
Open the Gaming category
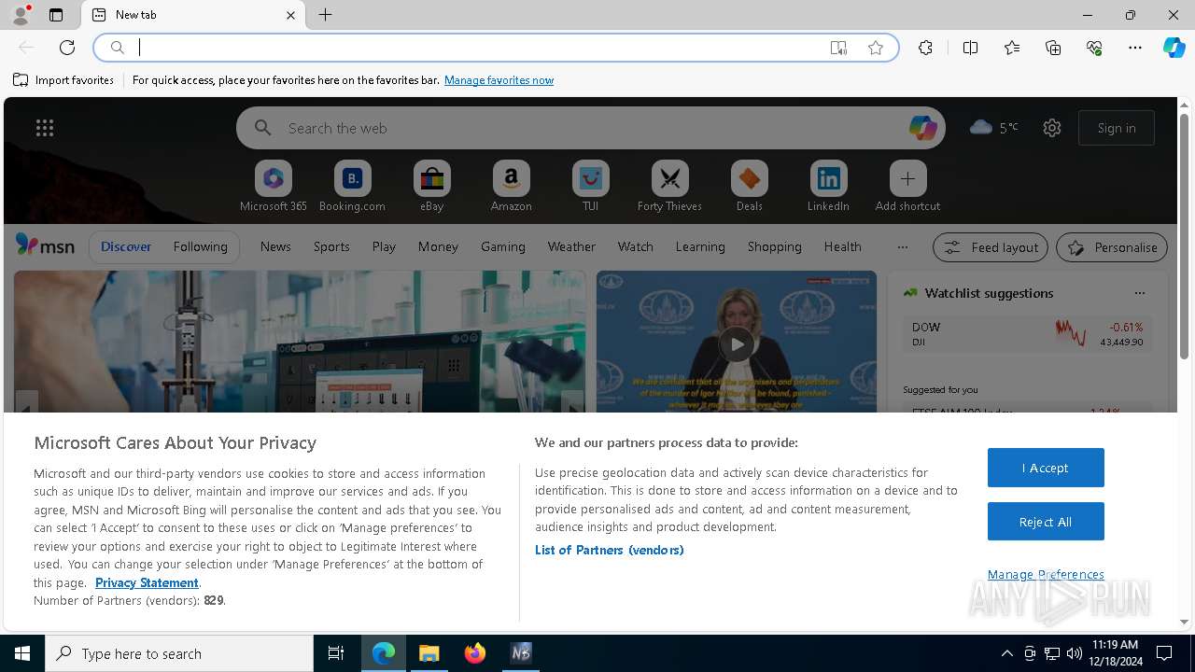[503, 246]
